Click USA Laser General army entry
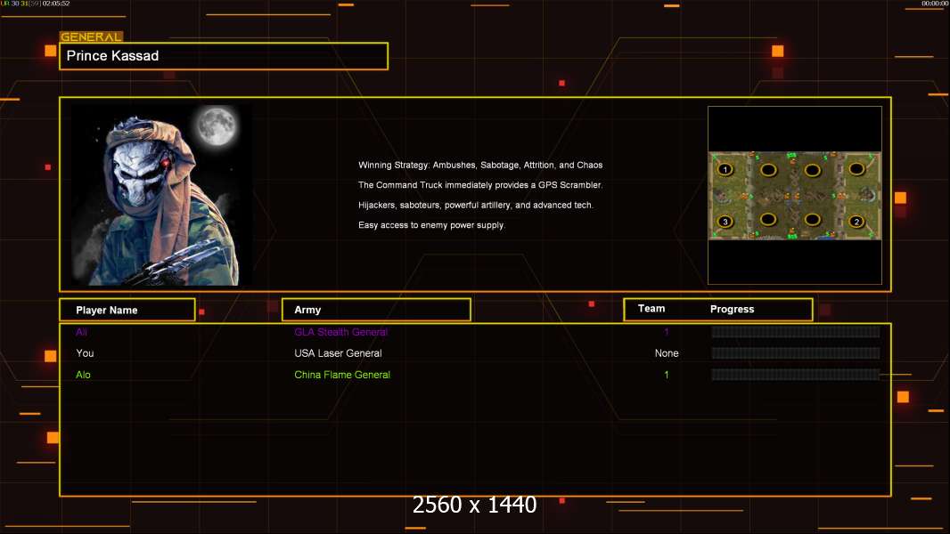This screenshot has height=534, width=950. [338, 353]
